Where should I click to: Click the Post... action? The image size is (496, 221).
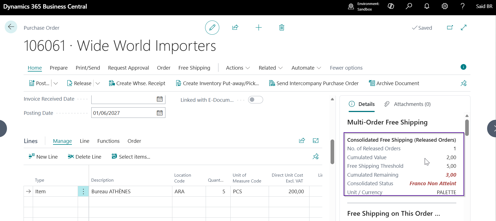[39, 83]
